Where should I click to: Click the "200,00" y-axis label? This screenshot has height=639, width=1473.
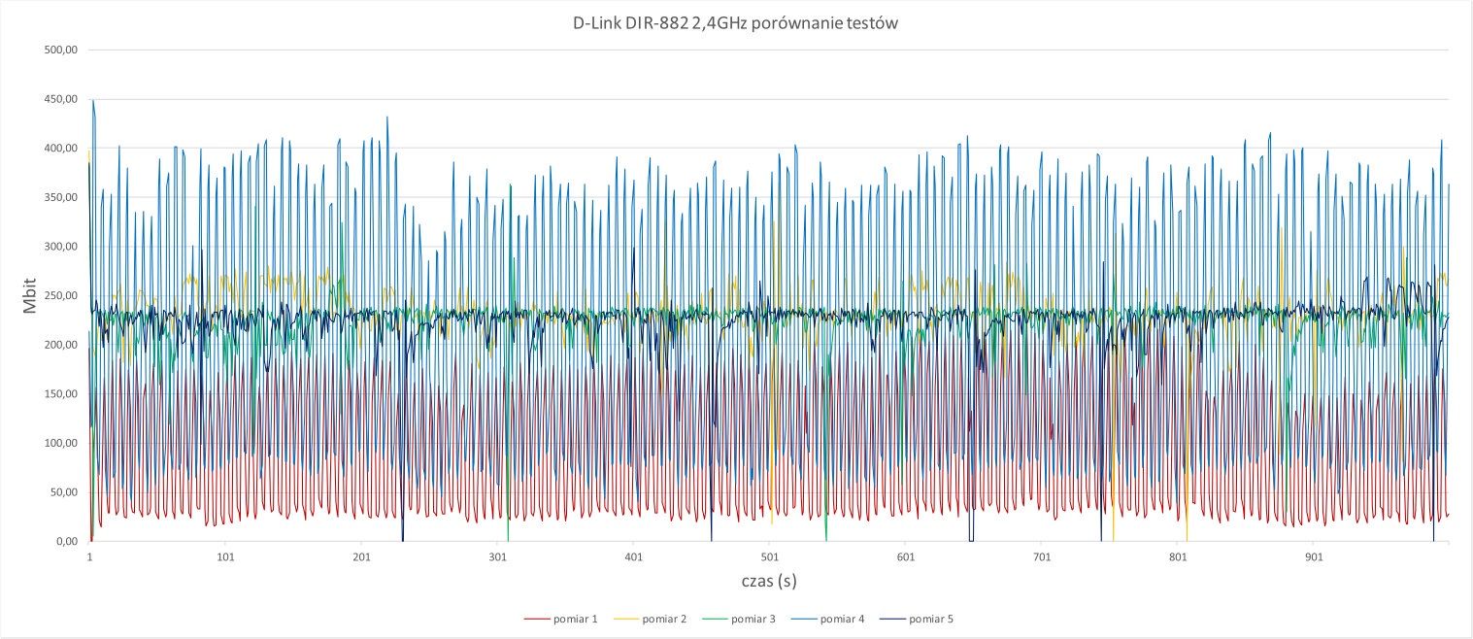coord(62,345)
